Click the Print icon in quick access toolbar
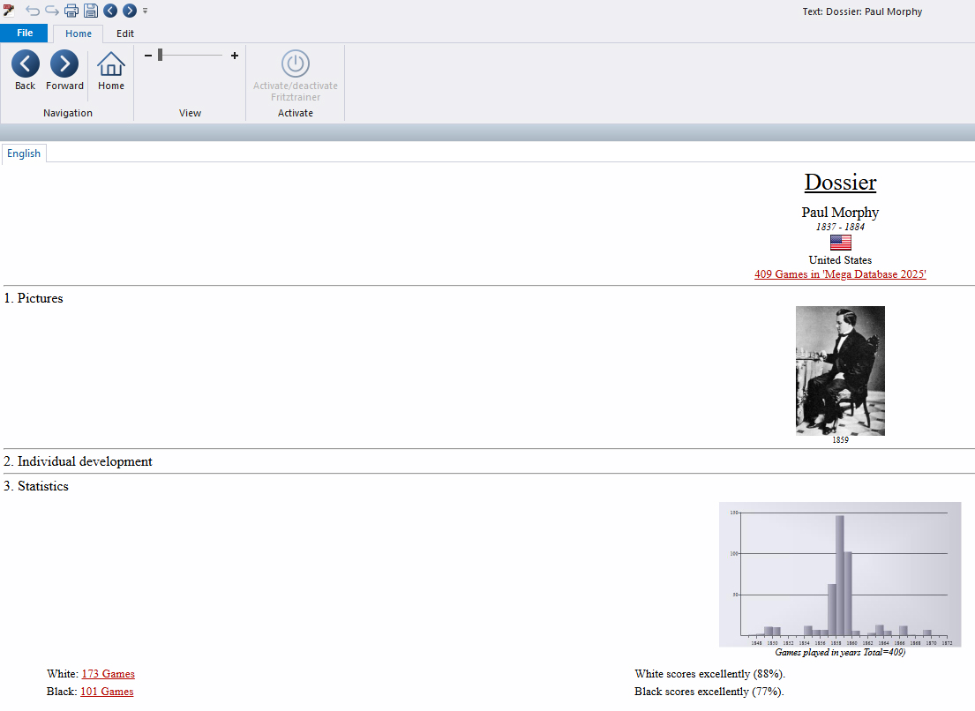Screen dimensions: 975x711 pos(71,11)
